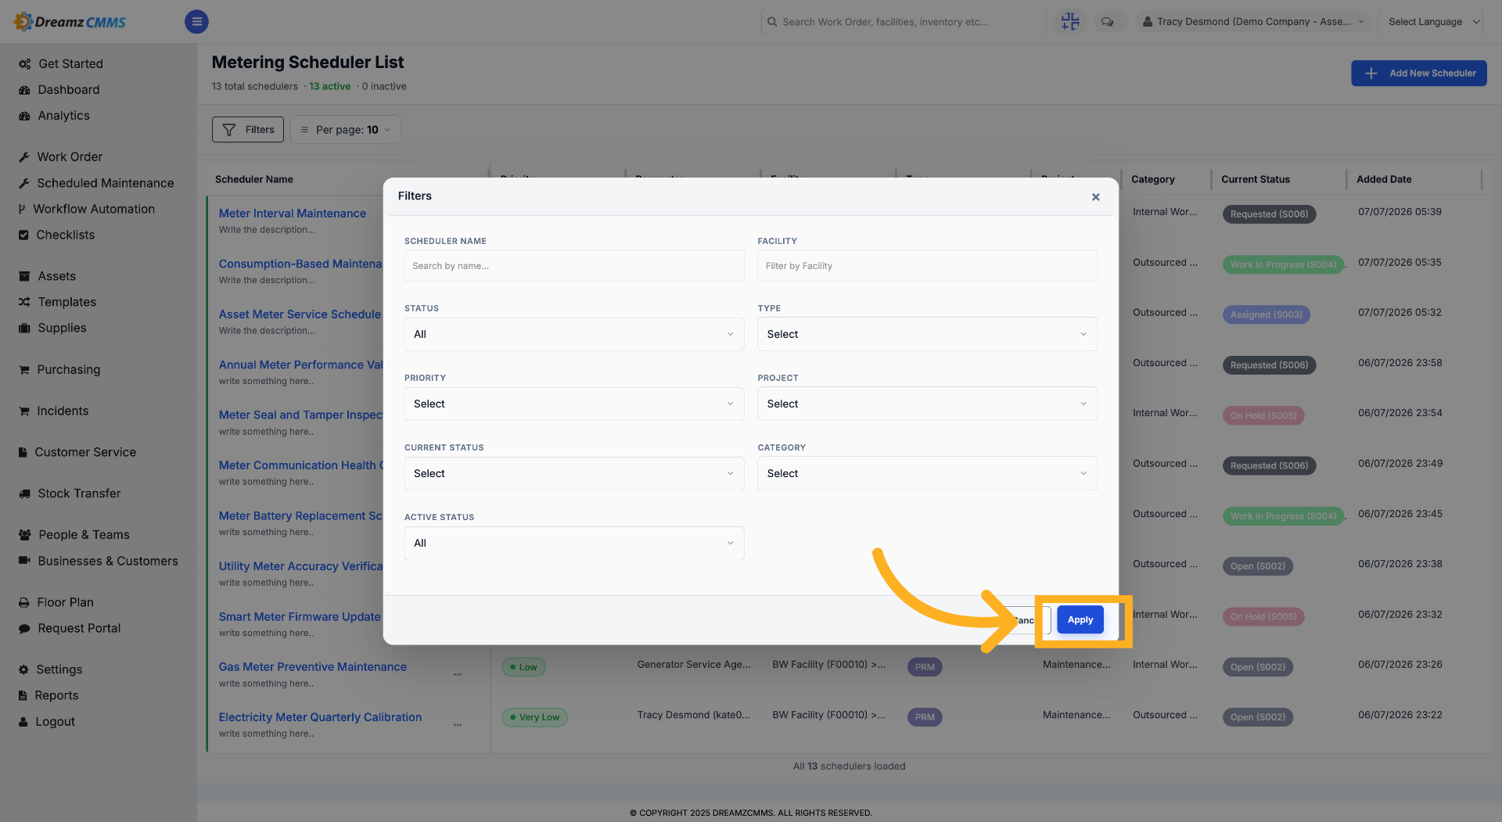Click the Request Portal bubble icon
1502x822 pixels.
[24, 629]
